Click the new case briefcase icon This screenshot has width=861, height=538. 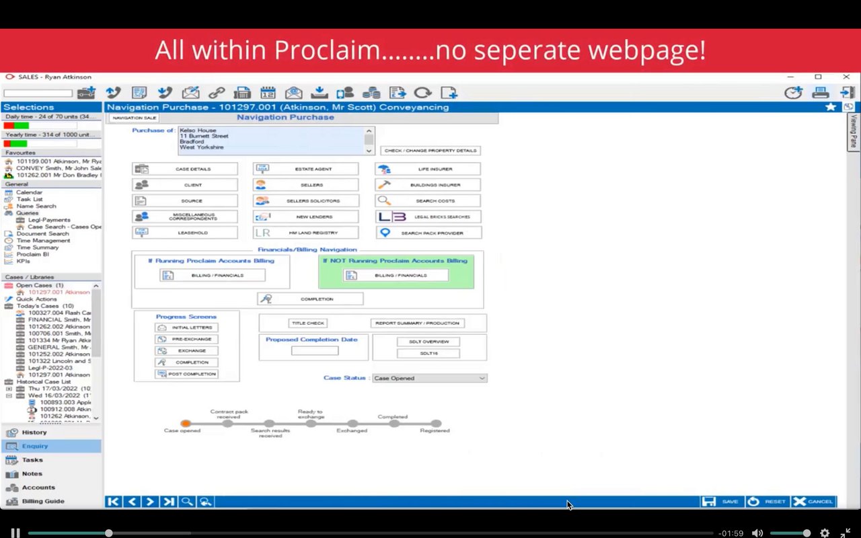(x=86, y=93)
